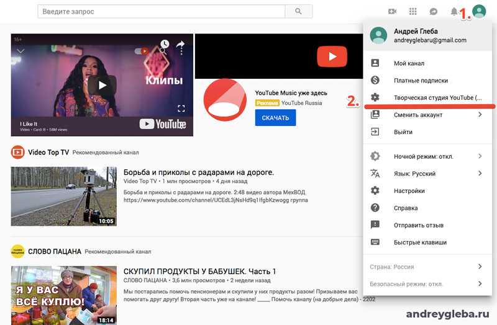Select Мой канал menu item
Screen dimensions: 497x325
click(x=427, y=63)
